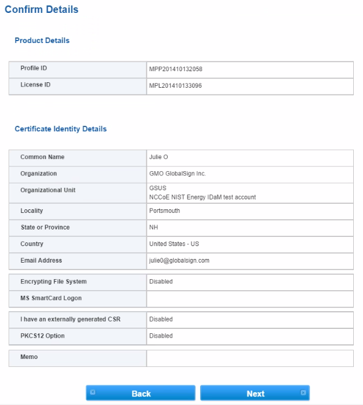
Task: Click the Common Name value Julie O
Action: coord(159,156)
